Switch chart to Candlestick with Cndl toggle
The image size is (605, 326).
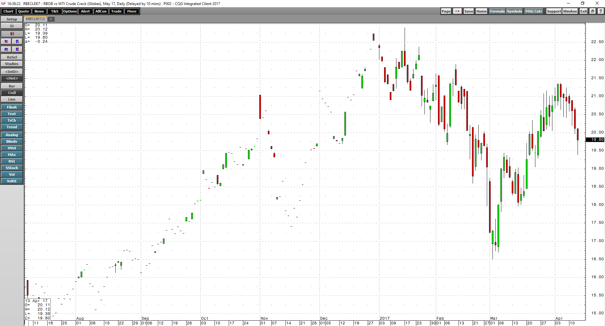point(12,92)
